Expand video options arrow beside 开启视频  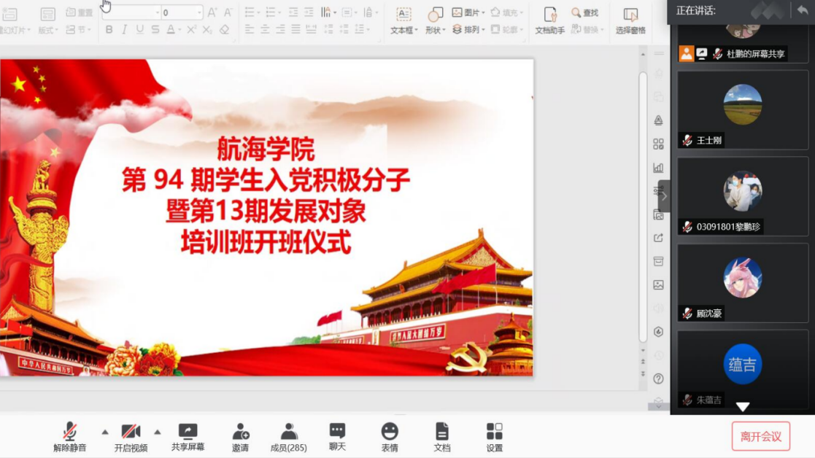[x=157, y=432]
